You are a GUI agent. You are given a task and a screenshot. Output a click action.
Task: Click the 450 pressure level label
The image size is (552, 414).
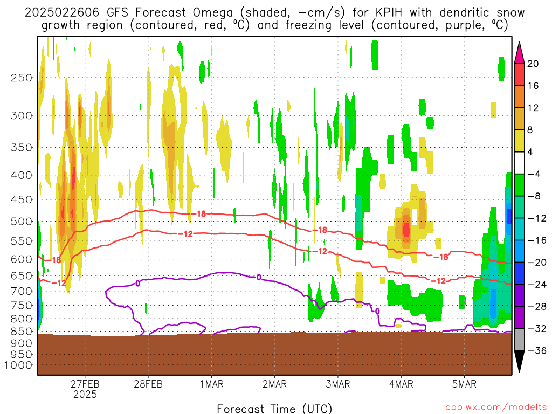[22, 199]
